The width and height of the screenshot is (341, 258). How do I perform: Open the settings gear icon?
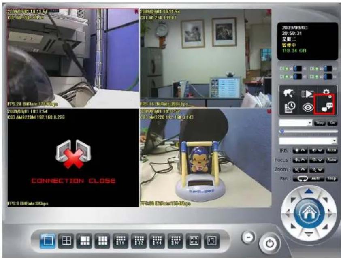326,92
